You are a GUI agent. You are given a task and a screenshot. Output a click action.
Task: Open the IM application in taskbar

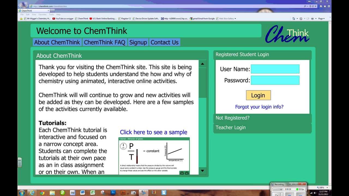click(x=73, y=193)
